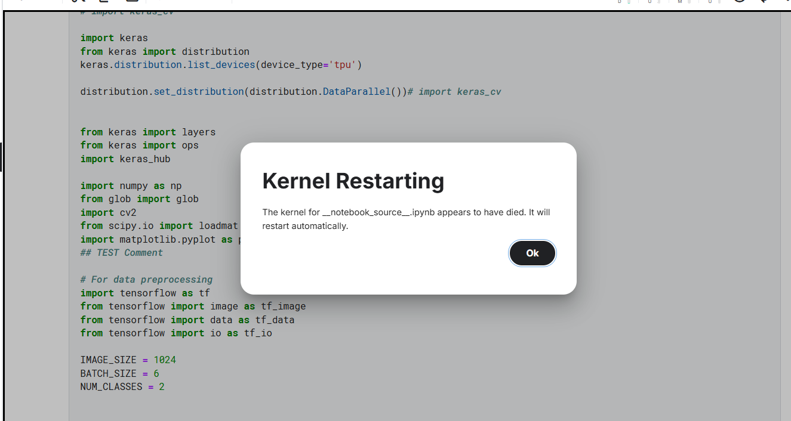Image resolution: width=791 pixels, height=421 pixels.
Task: Click the "from glob import glob" line
Action: point(140,199)
